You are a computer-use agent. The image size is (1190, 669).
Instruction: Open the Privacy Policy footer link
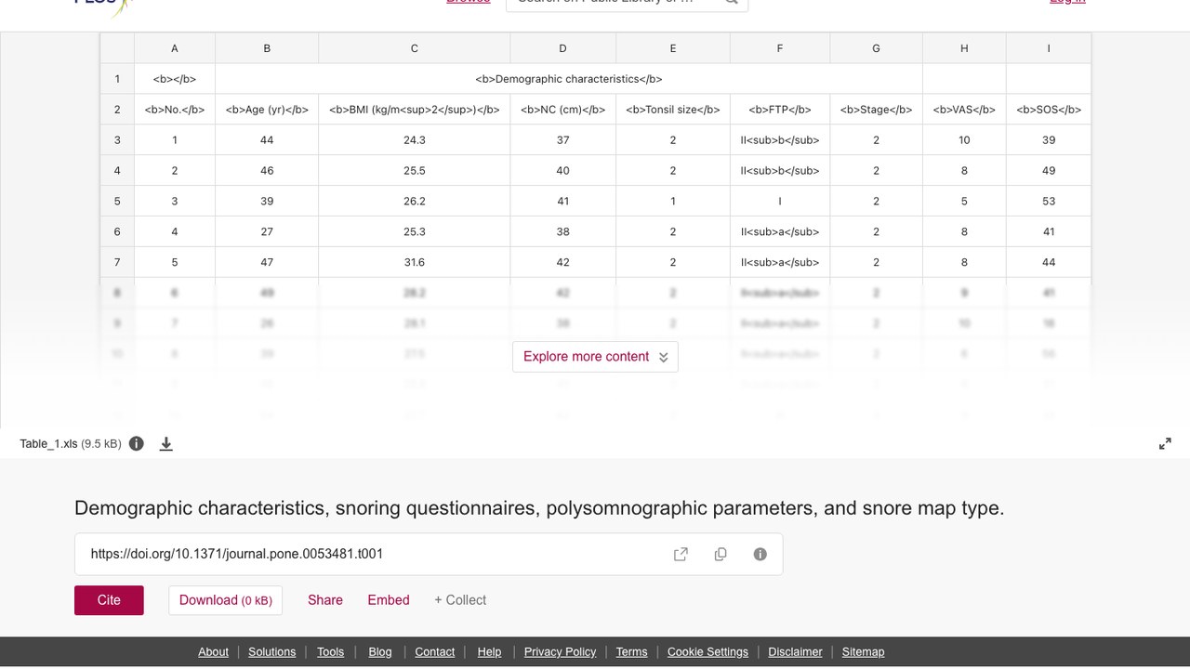[x=560, y=651]
